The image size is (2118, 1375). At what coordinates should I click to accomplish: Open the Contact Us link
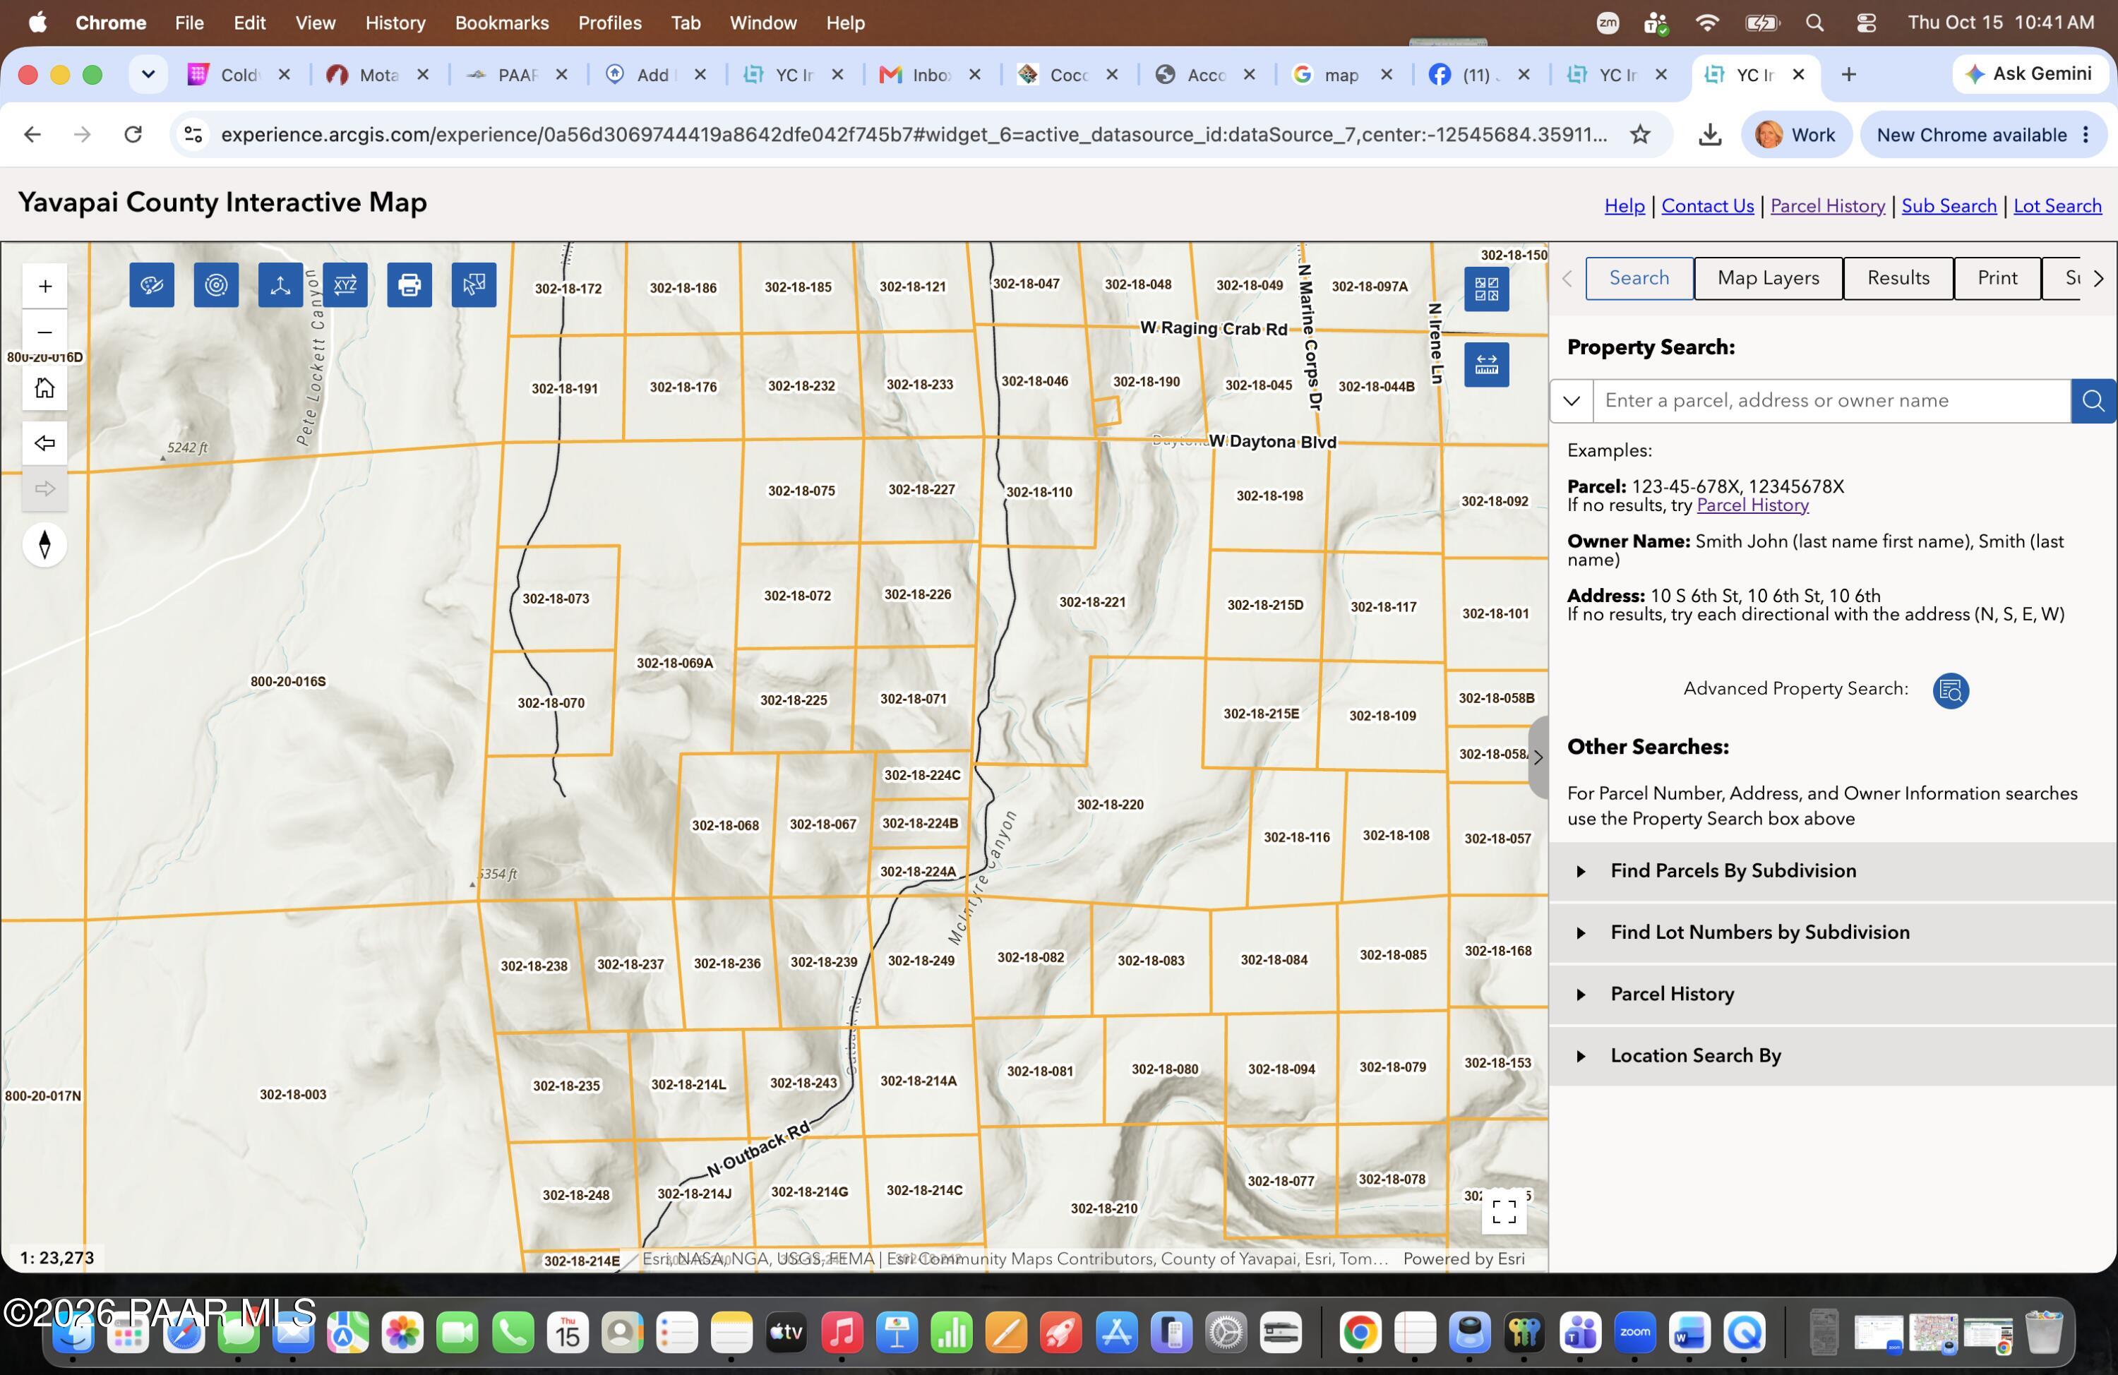pyautogui.click(x=1708, y=205)
